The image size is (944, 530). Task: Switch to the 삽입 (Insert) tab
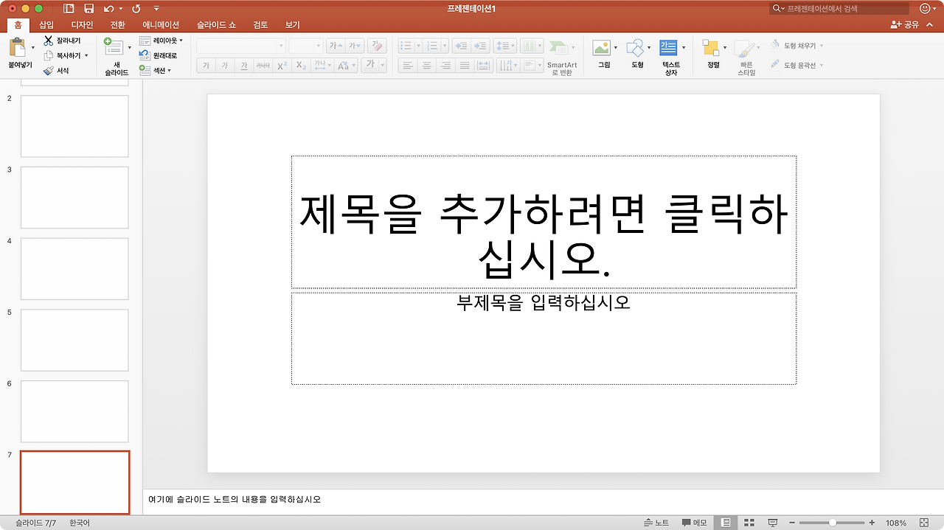pyautogui.click(x=46, y=24)
